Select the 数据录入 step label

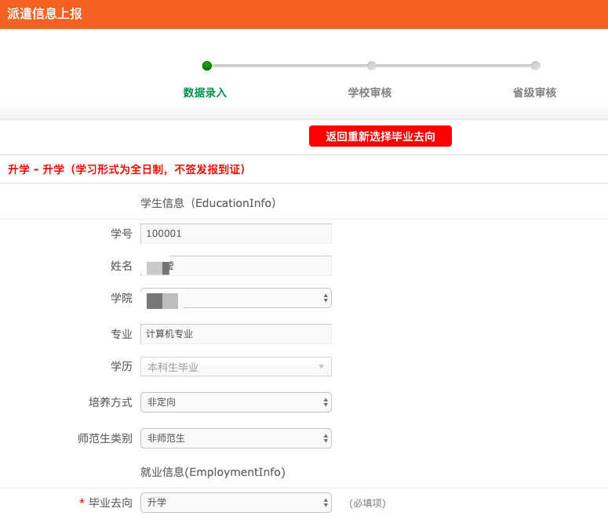(205, 93)
